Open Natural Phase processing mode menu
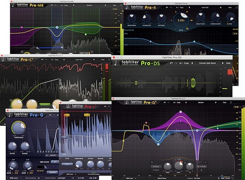Viewport: 245px width, 180px height. coord(162,178)
